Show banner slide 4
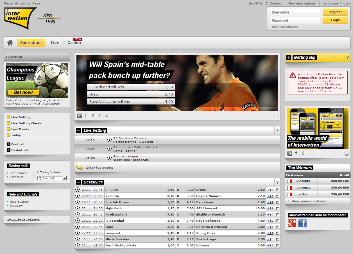This screenshot has height=254, width=353. click(x=107, y=115)
